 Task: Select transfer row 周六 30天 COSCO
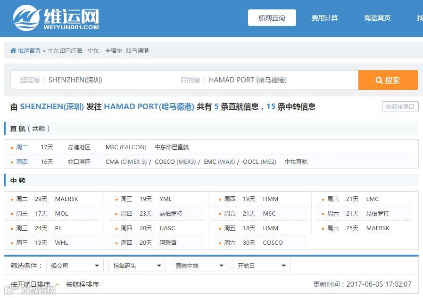[260, 242]
